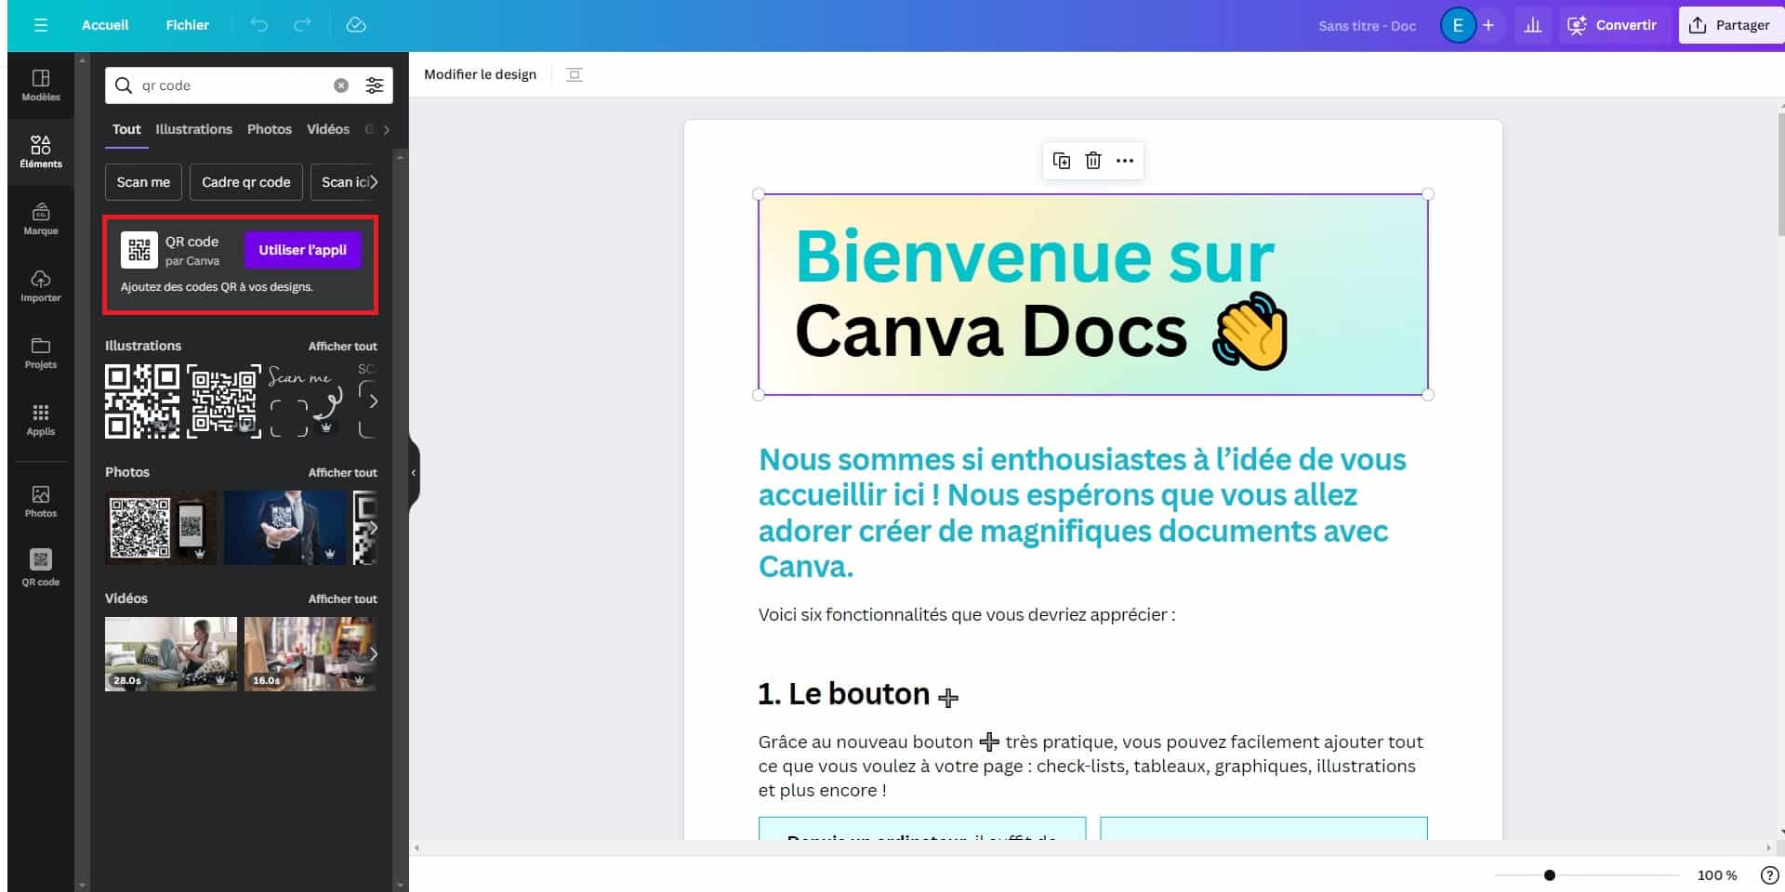Screen dimensions: 1785x892
Task: Expand more options on the banner toolbar
Action: 1125,160
